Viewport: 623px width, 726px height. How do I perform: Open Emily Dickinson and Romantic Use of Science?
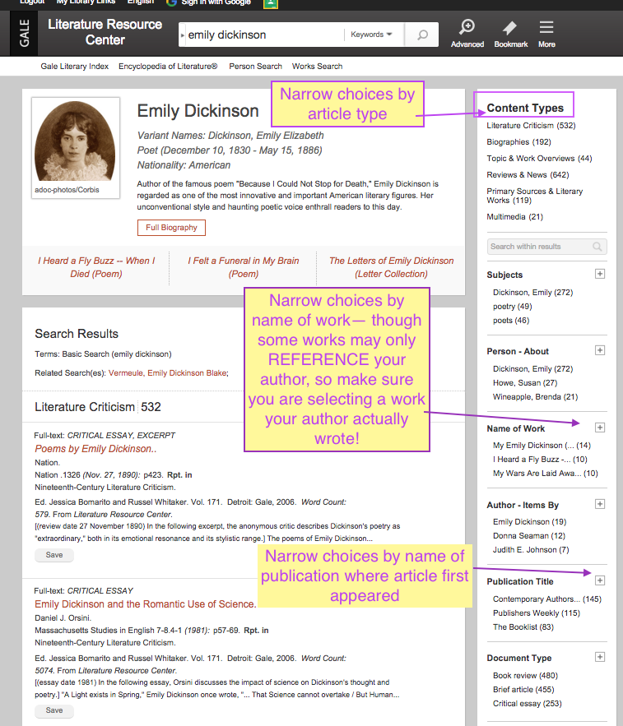click(146, 604)
